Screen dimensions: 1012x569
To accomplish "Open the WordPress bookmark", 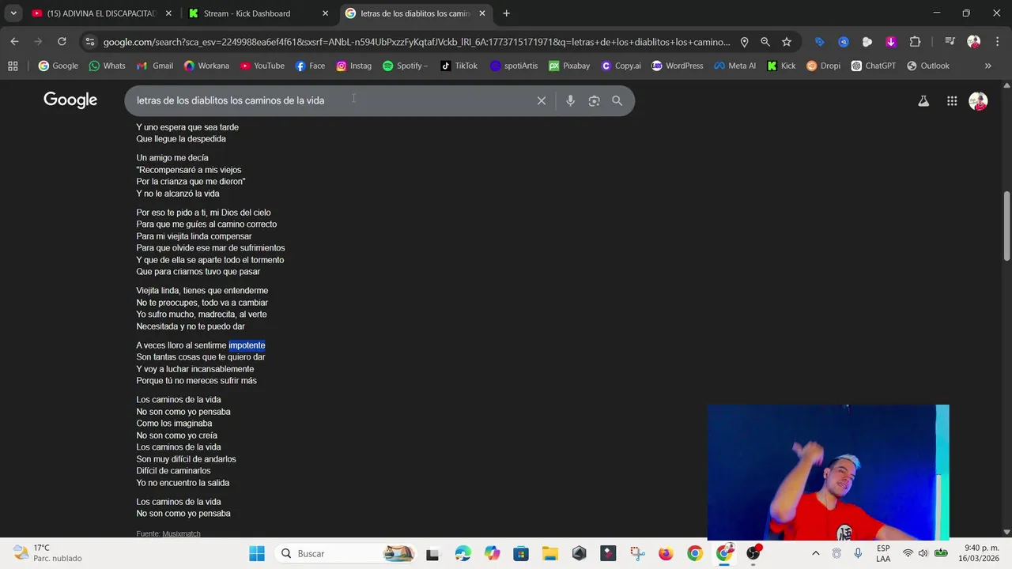I will point(677,66).
